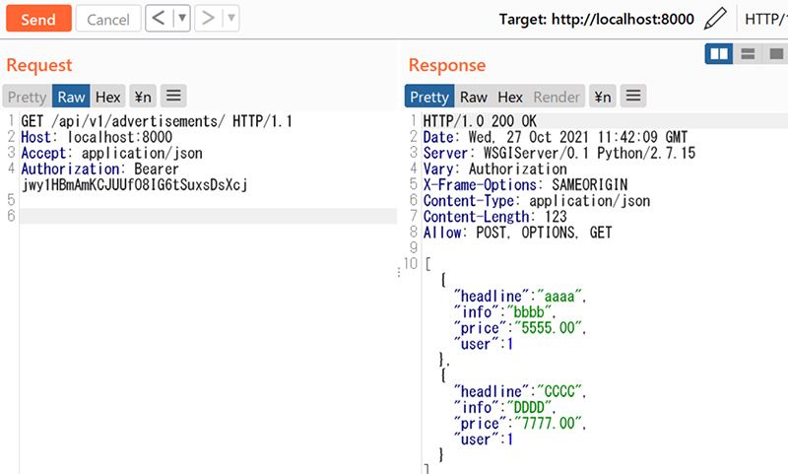The image size is (788, 474).
Task: Click the Host: localhost:8000 header line
Action: (97, 137)
